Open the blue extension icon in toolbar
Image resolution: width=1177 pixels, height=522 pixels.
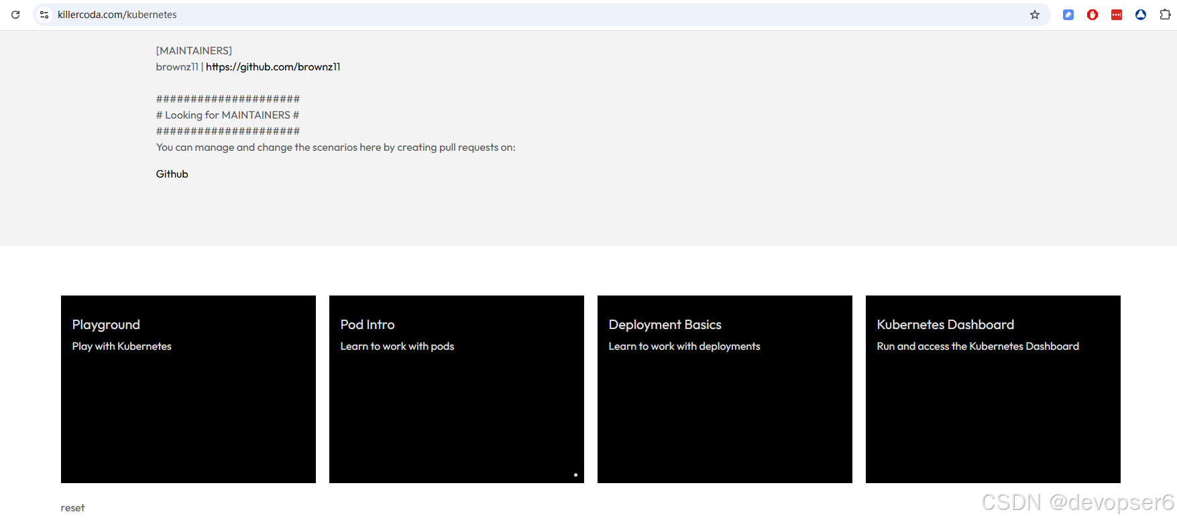tap(1068, 15)
